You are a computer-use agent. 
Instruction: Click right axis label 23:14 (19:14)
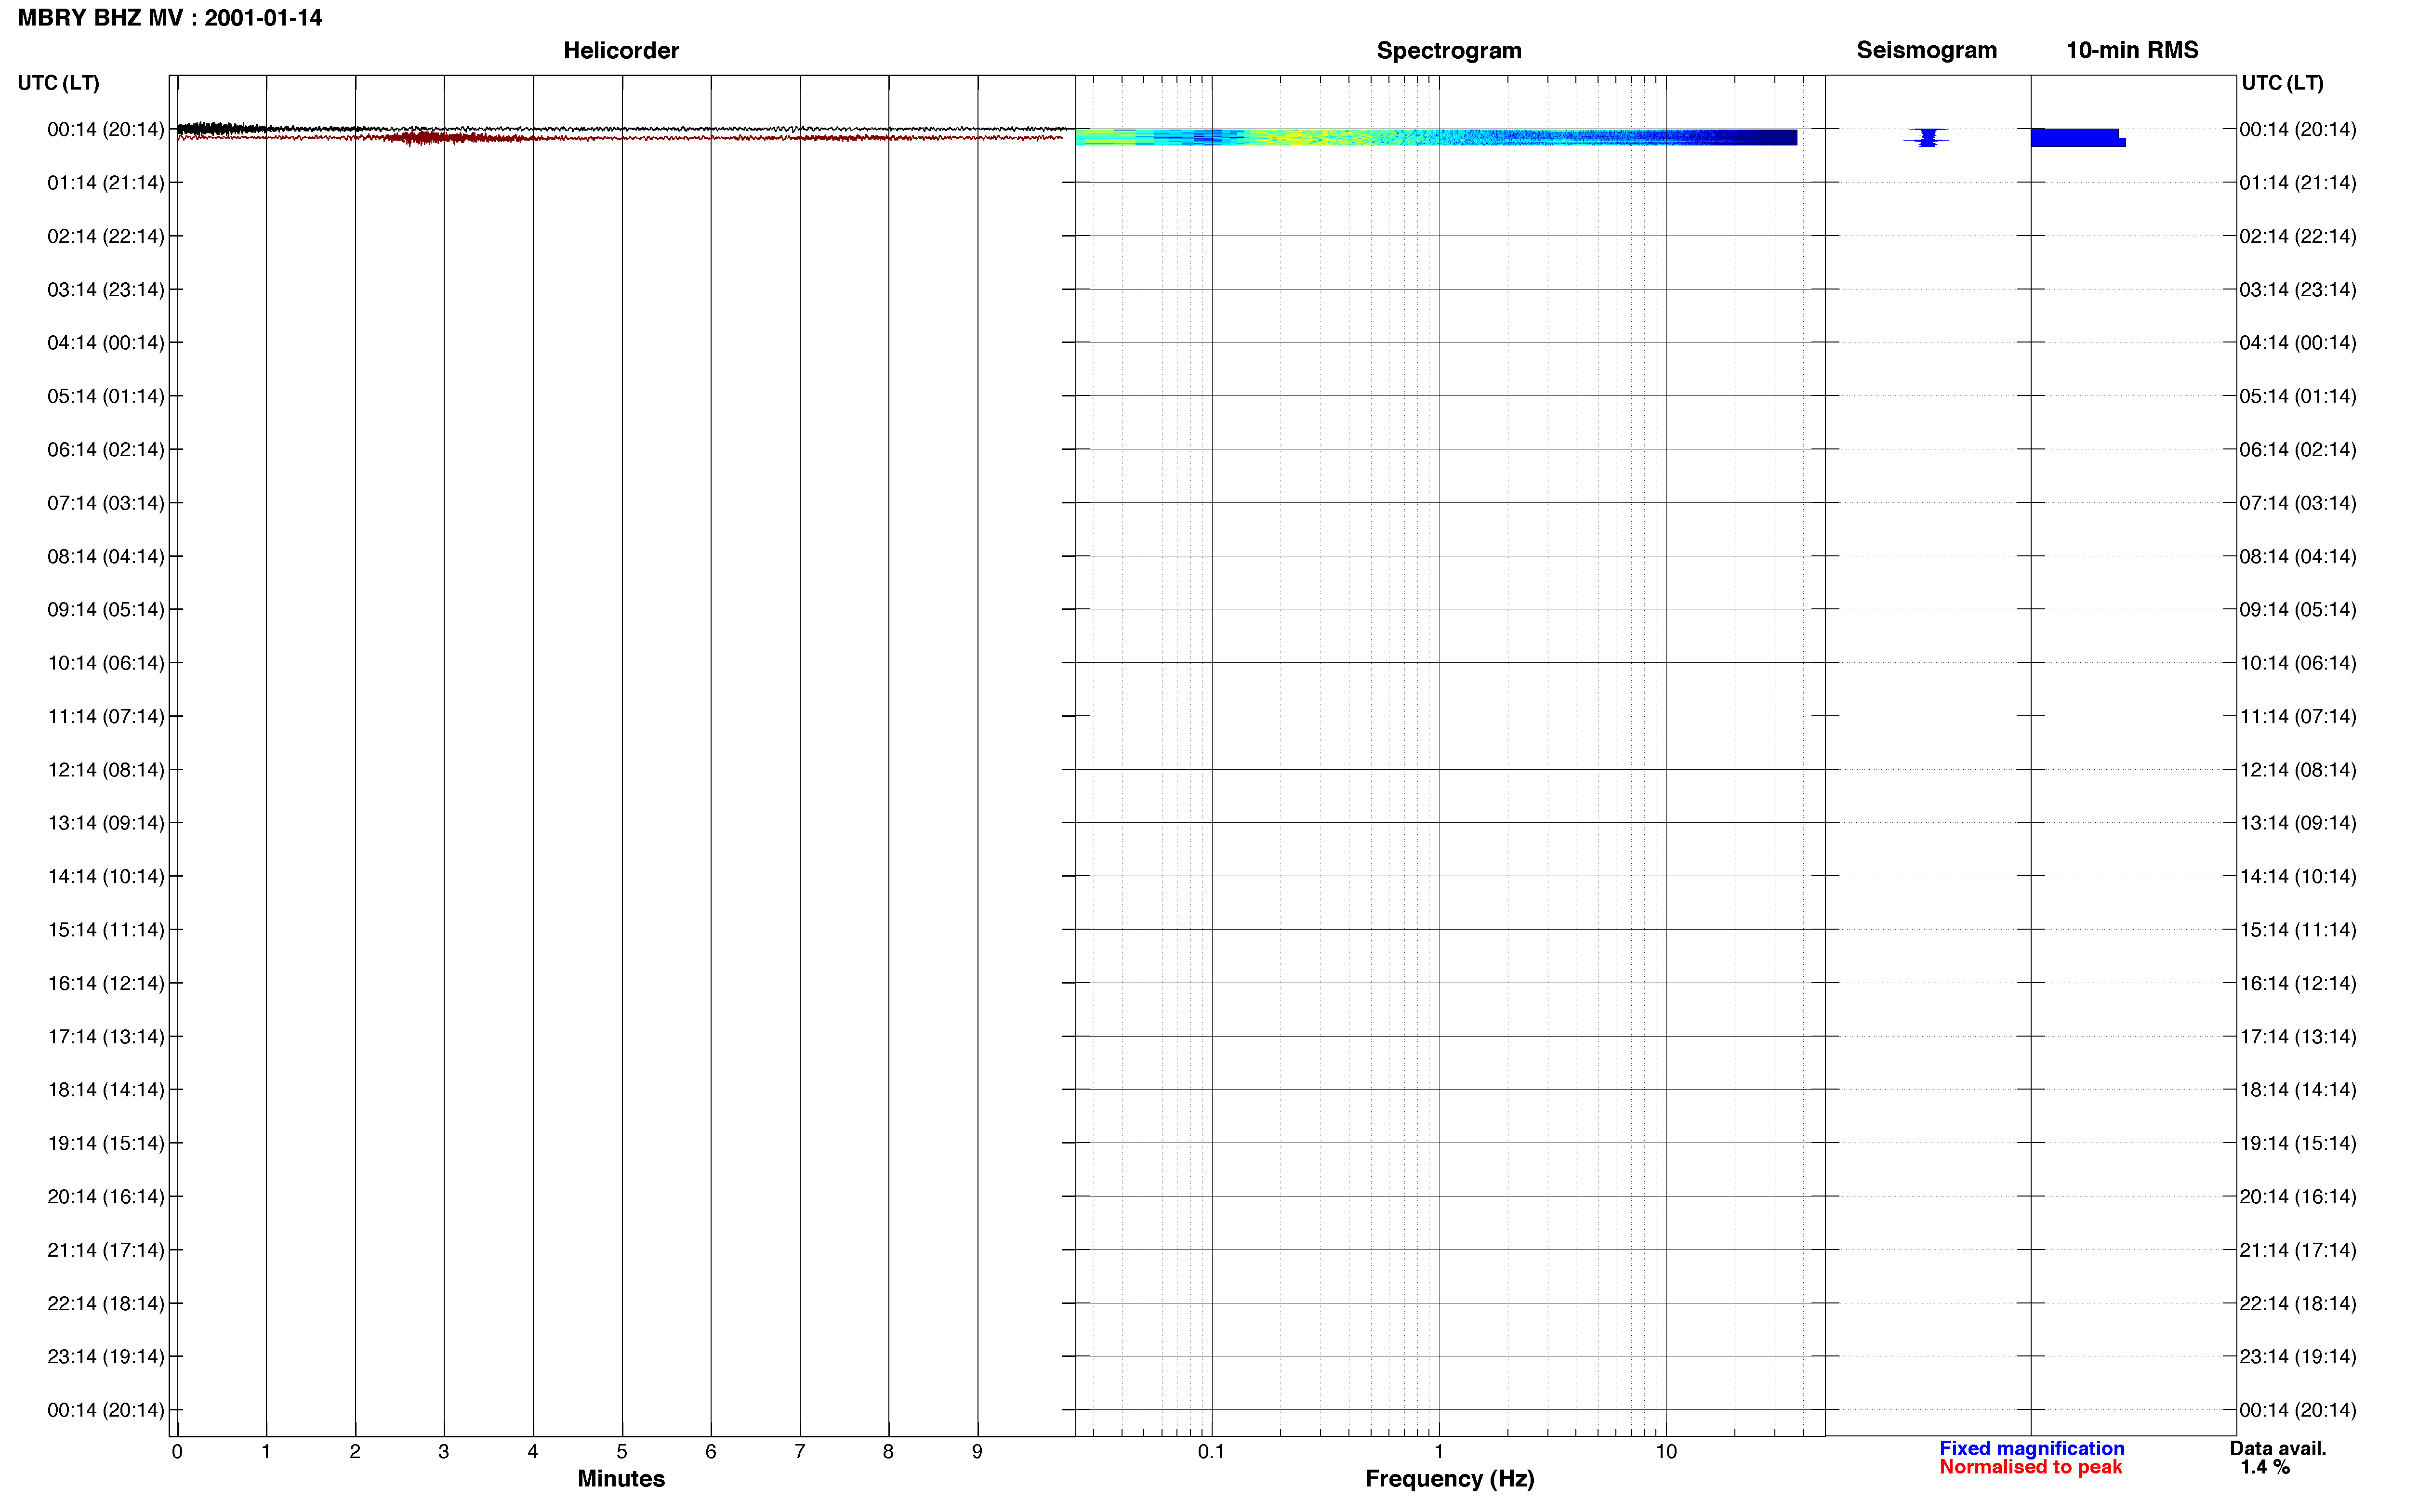point(2297,1356)
